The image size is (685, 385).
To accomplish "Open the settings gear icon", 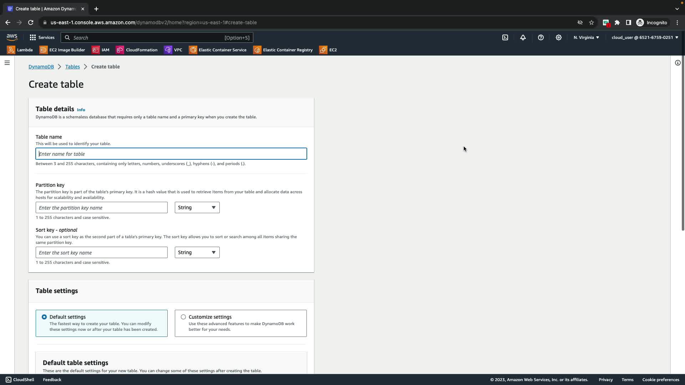I will 559,37.
